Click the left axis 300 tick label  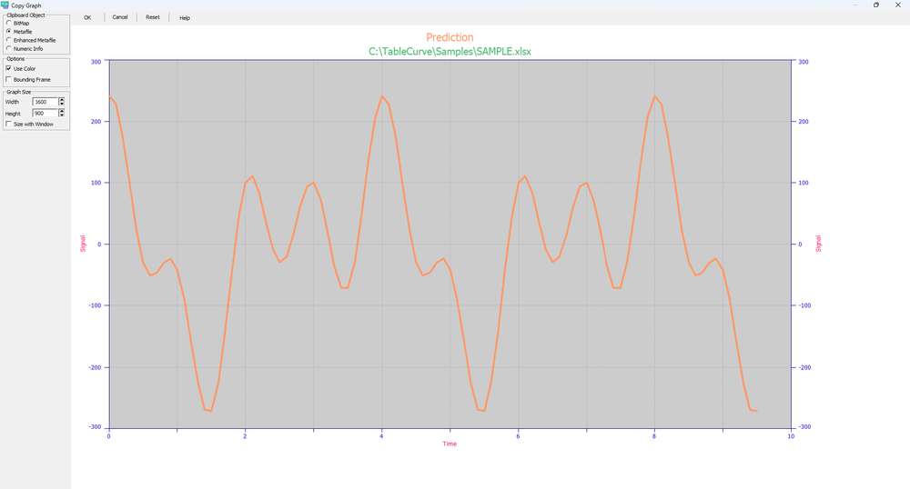96,62
